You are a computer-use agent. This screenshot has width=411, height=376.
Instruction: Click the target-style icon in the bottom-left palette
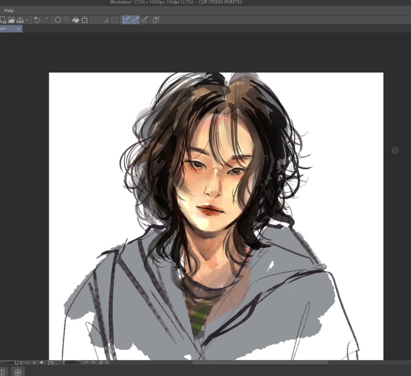[18, 372]
